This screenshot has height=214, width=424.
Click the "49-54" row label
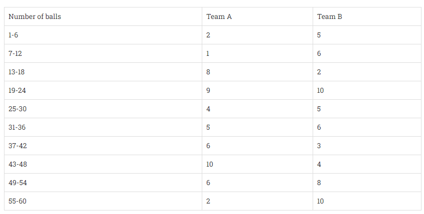coord(17,183)
